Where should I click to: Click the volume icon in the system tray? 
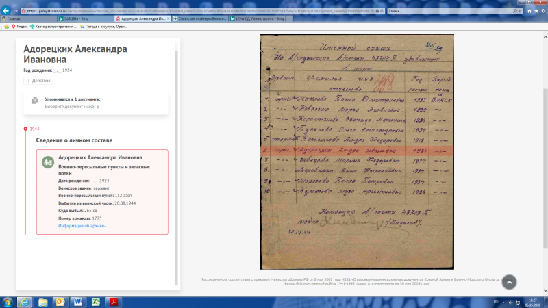[511, 303]
